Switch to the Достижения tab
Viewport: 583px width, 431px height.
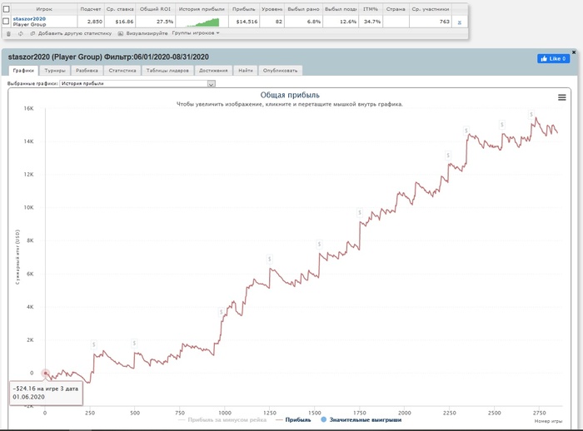(x=213, y=70)
